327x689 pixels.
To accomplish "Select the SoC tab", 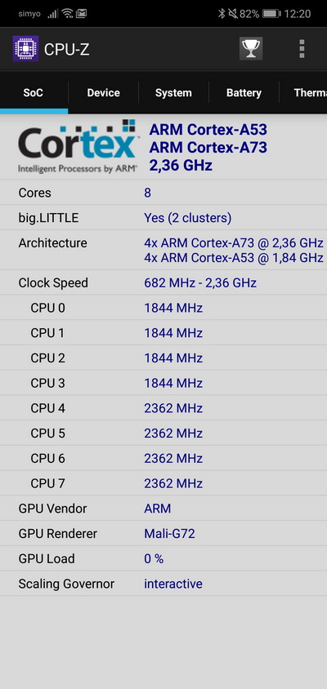I will coord(34,93).
